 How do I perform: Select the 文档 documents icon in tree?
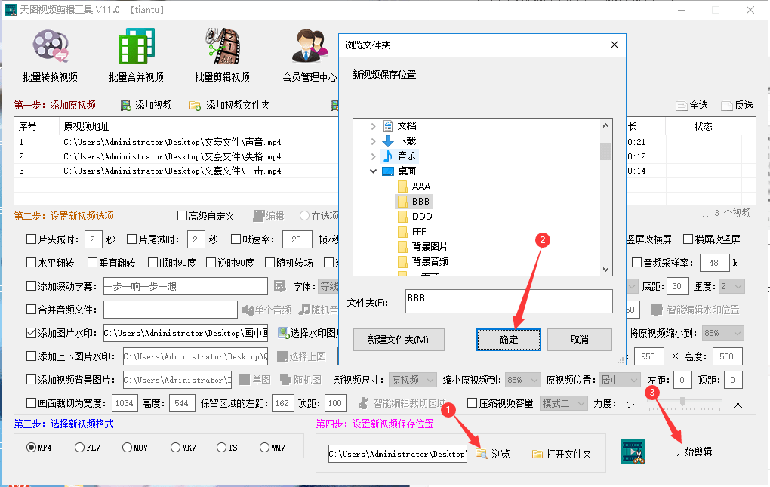tap(388, 126)
